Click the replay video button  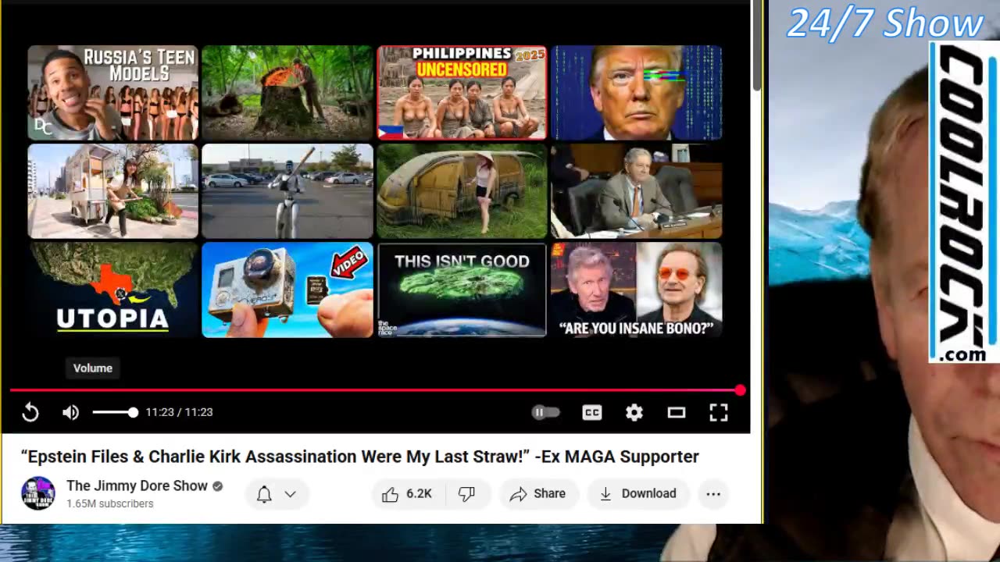coord(30,412)
